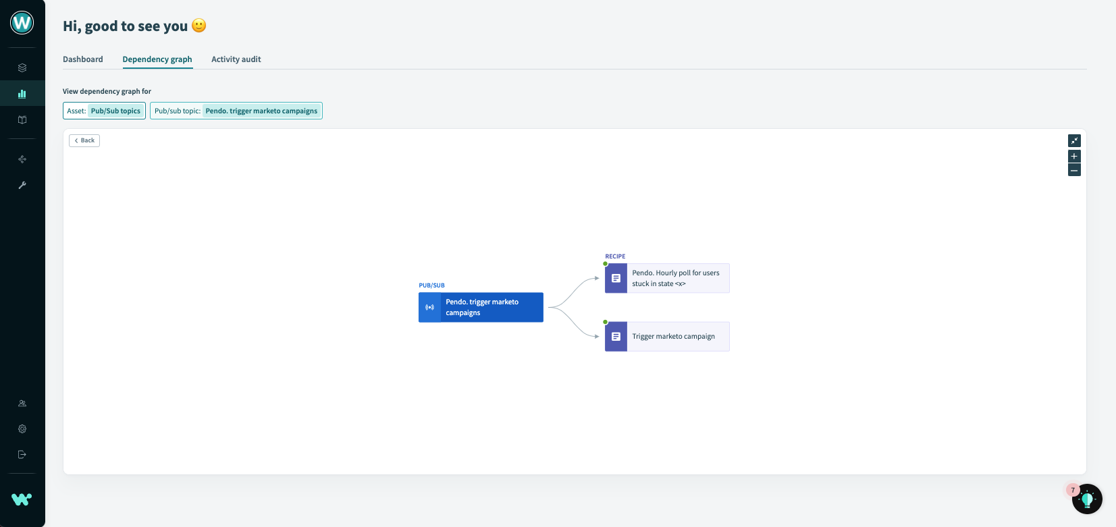Select the dashboard bar chart sidebar icon
The height and width of the screenshot is (527, 1116).
(x=22, y=94)
